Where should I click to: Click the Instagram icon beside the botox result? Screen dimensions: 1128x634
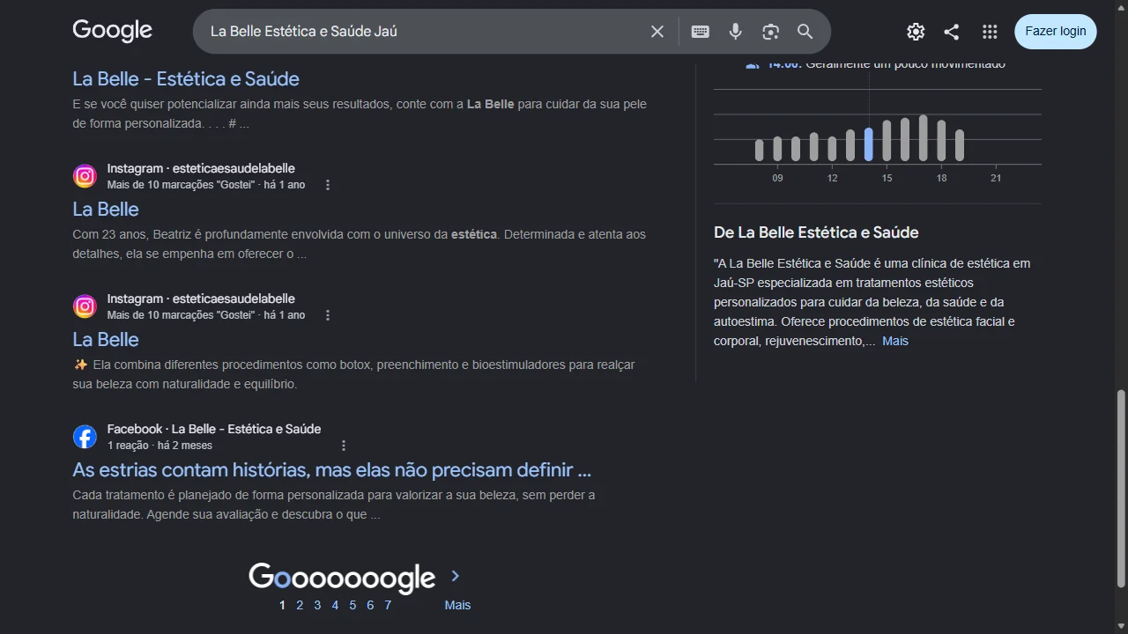[x=85, y=306]
